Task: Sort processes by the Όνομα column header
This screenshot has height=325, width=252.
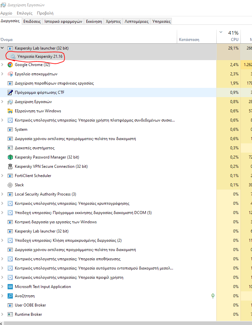Action: (88, 37)
